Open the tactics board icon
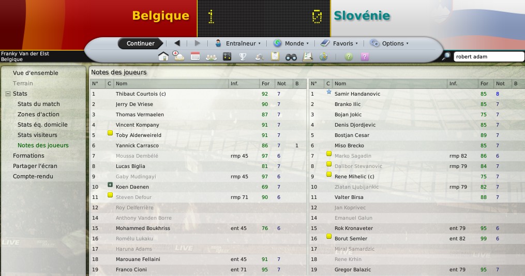The image size is (525, 276). [x=227, y=56]
